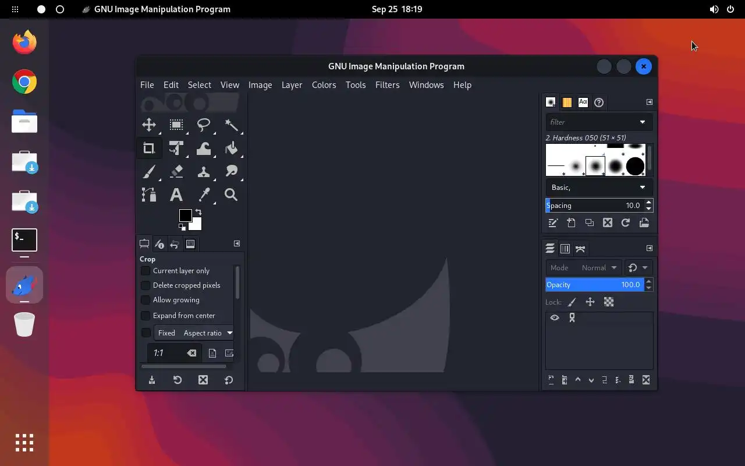Viewport: 745px width, 466px height.
Task: Switch to the Tool Options tab
Action: click(144, 244)
